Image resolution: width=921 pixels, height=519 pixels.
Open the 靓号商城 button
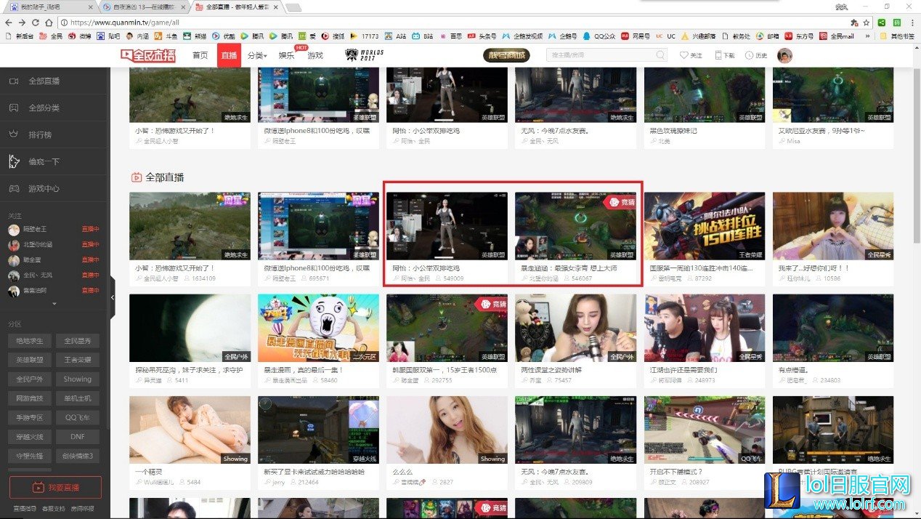point(506,55)
